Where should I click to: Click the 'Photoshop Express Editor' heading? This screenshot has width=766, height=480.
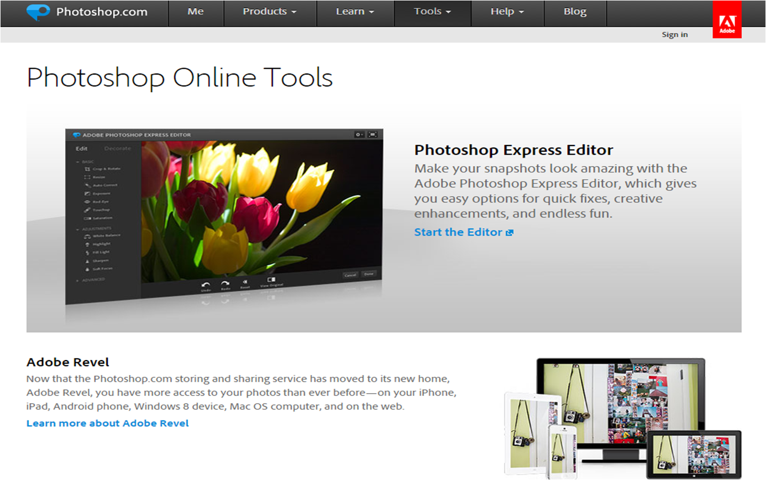click(514, 150)
